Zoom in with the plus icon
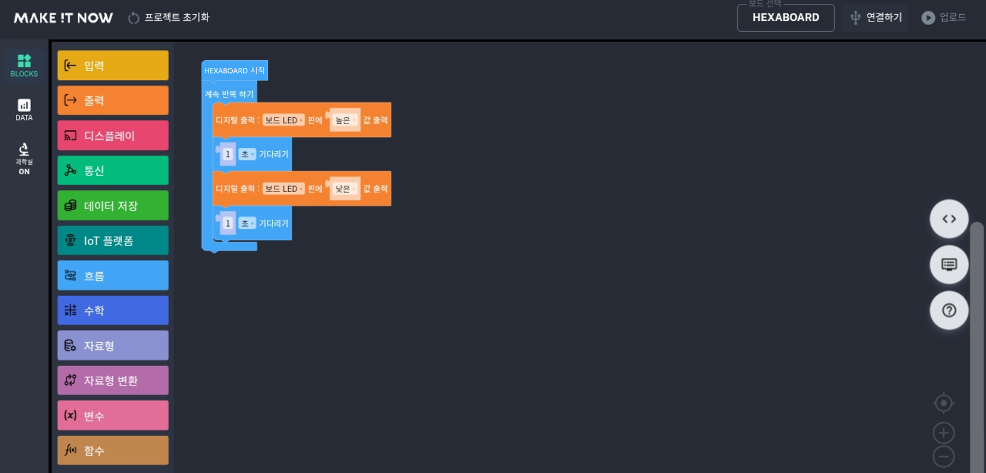Viewport: 986px width, 473px height. pos(943,433)
